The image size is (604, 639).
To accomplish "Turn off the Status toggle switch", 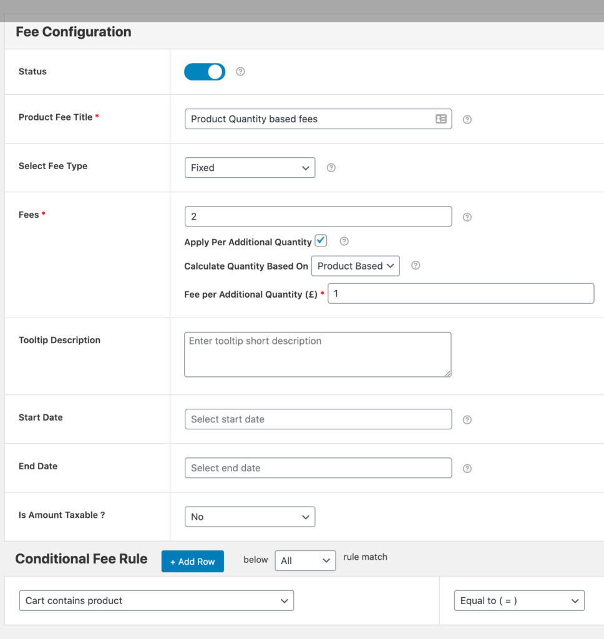I will pyautogui.click(x=205, y=72).
